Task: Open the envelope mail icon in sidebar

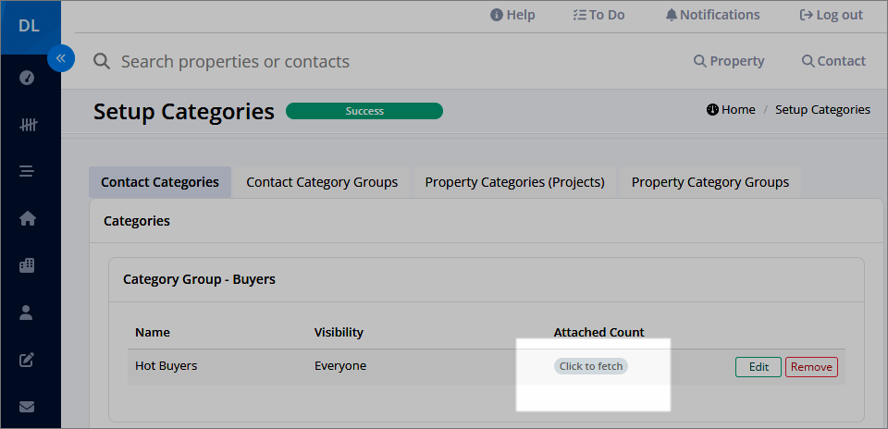Action: tap(27, 407)
